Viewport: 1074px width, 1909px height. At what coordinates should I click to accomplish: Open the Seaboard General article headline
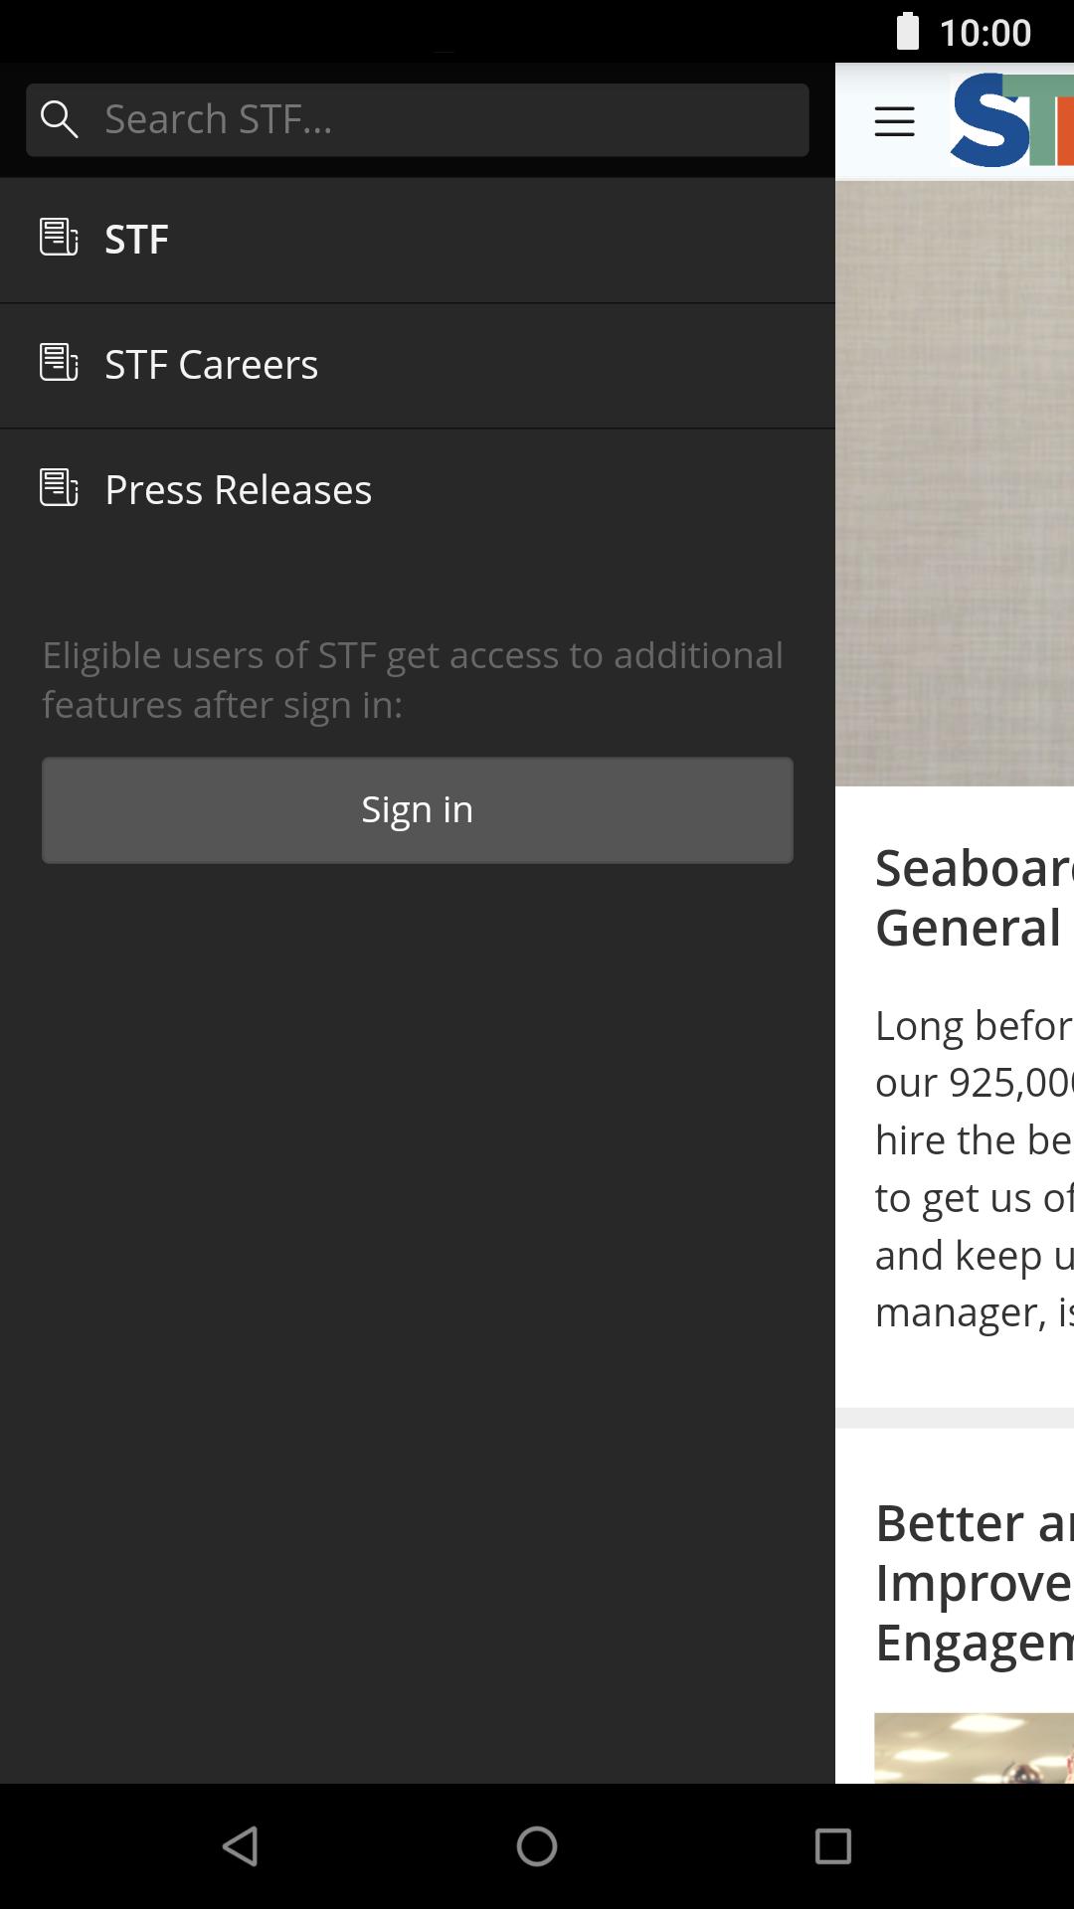pyautogui.click(x=975, y=897)
